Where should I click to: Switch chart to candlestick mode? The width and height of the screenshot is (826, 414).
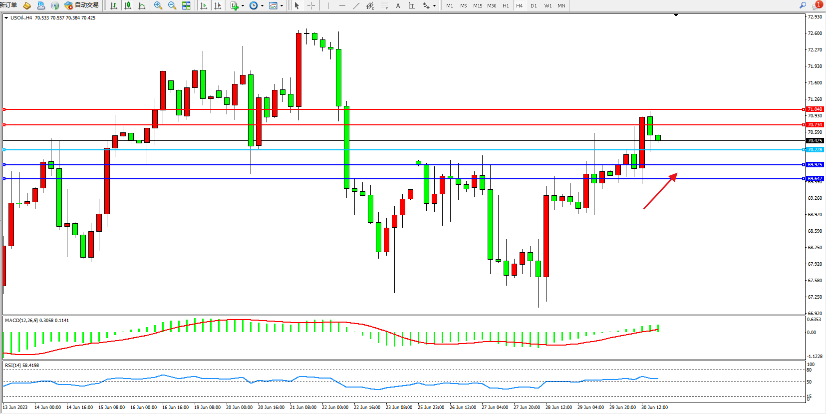pyautogui.click(x=128, y=5)
